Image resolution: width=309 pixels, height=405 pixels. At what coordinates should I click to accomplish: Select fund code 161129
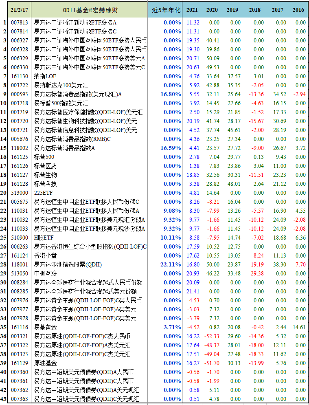[20, 363]
